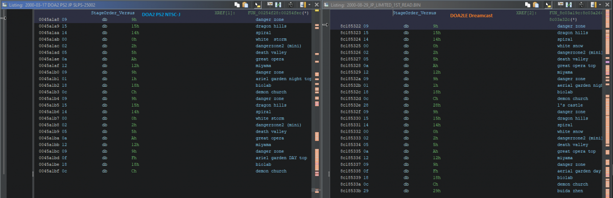Open diff view icon in PS2 listing toolbar

278,5
